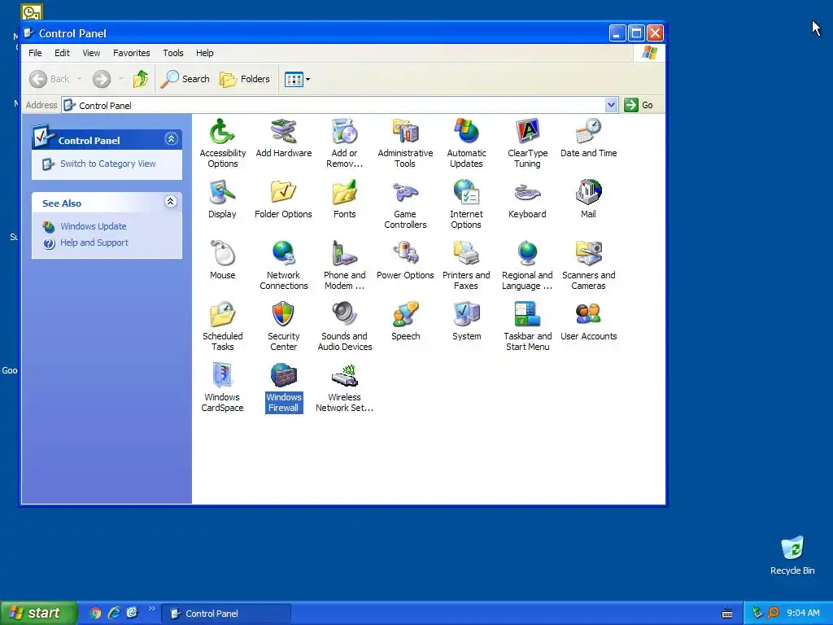Open Accessibility Options icon
Screen dimensions: 833x625
[x=222, y=131]
